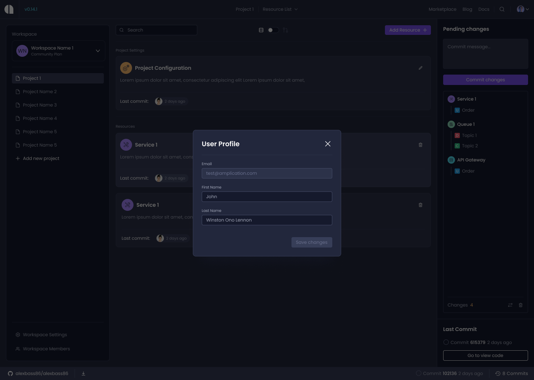Delete the first Service 1 with trash icon
This screenshot has height=380, width=534.
421,145
